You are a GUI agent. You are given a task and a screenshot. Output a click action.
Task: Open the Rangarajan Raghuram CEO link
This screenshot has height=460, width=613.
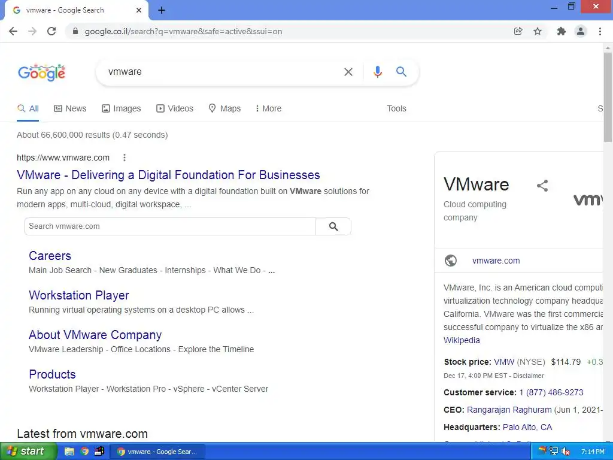coord(509,410)
